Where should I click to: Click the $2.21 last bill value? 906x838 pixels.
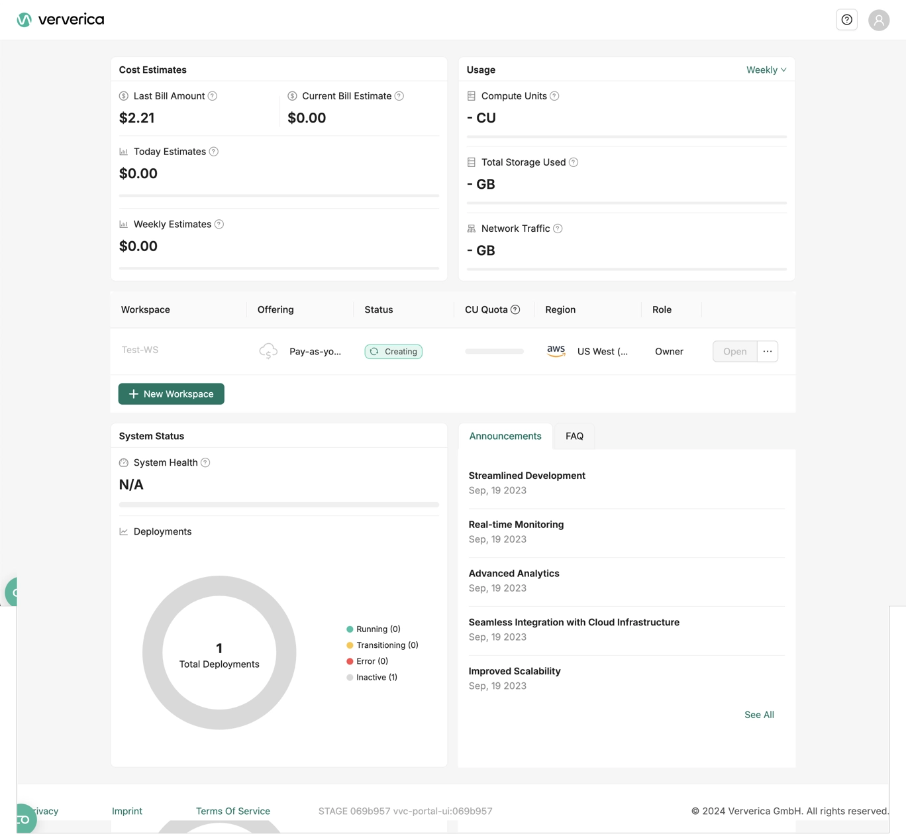[x=137, y=118]
